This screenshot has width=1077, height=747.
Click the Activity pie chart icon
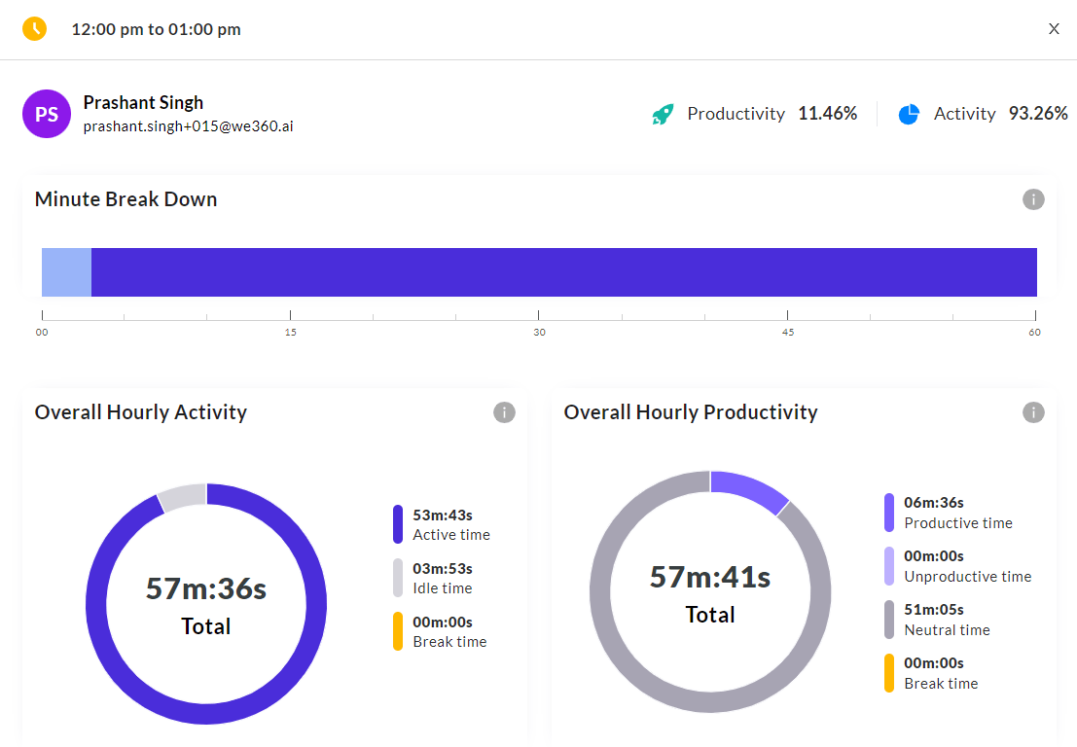909,114
